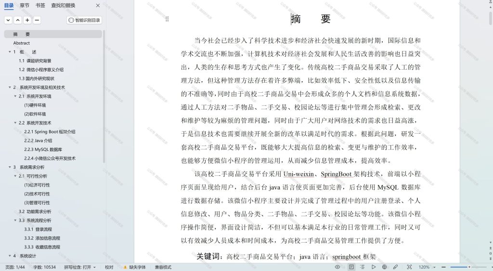Switch to web layout globe icon
The width and height of the screenshot is (493, 271).
[x=384, y=267]
